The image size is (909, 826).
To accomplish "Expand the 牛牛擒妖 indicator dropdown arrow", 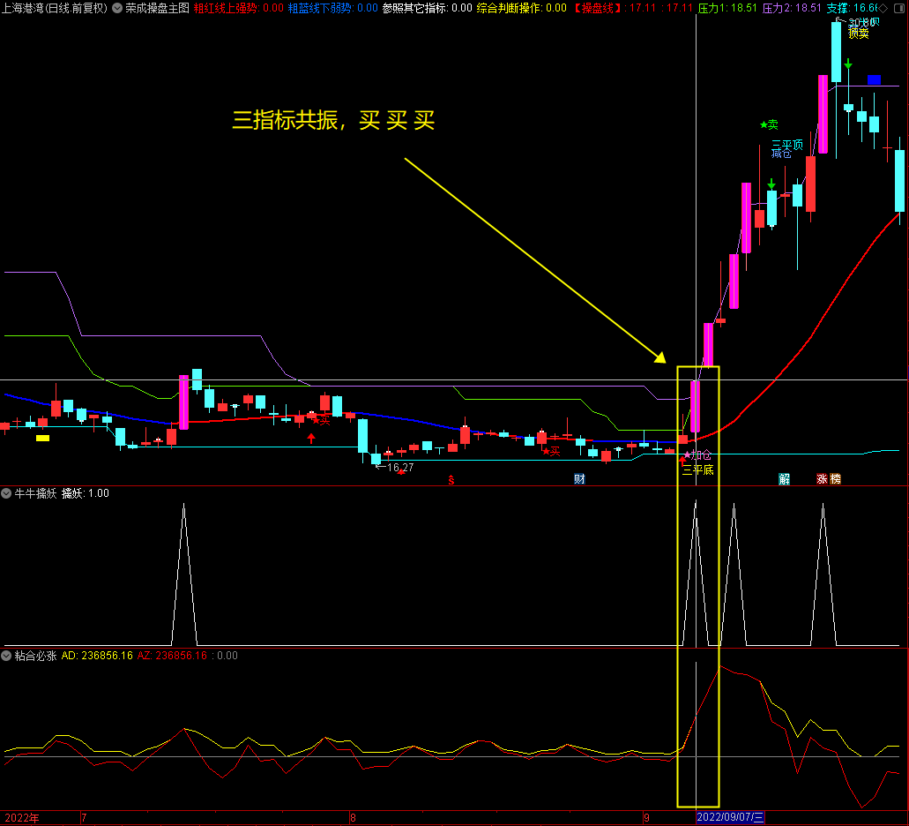I will pyautogui.click(x=6, y=493).
